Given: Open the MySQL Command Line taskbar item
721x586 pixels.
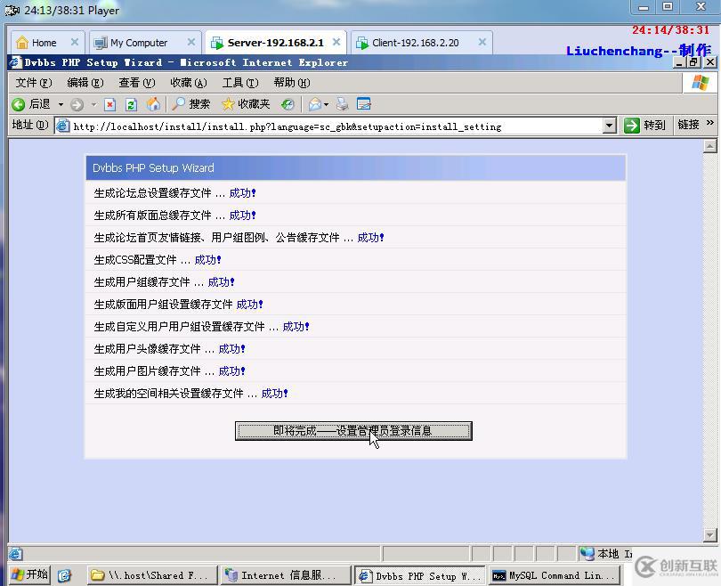Looking at the screenshot, I should [x=554, y=575].
